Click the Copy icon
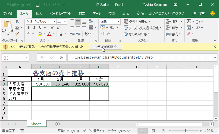 click(x=17, y=28)
